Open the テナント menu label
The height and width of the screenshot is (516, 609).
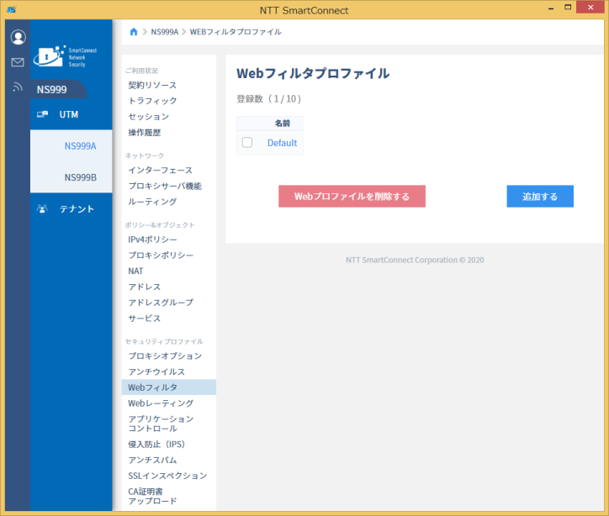[x=77, y=208]
